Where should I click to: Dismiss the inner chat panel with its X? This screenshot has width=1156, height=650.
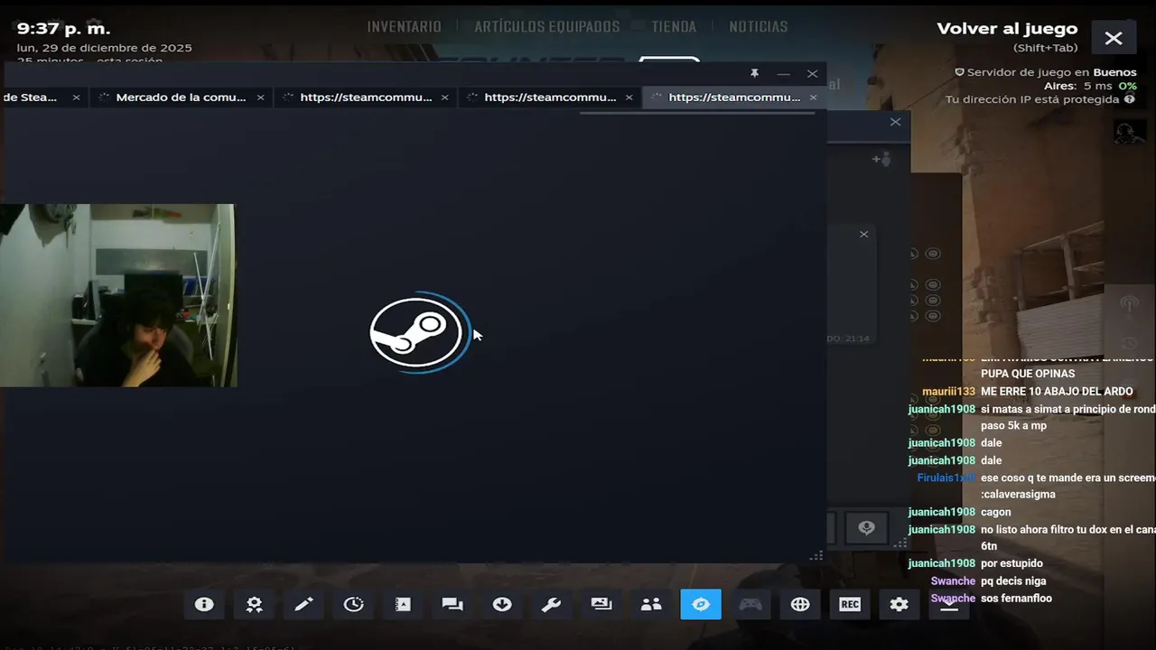[x=863, y=234]
